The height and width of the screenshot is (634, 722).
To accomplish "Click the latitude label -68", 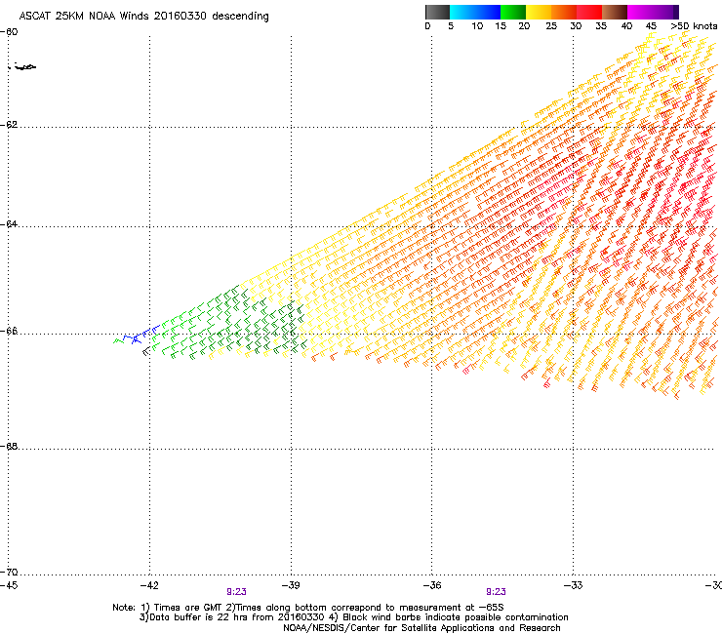I will pos(9,446).
